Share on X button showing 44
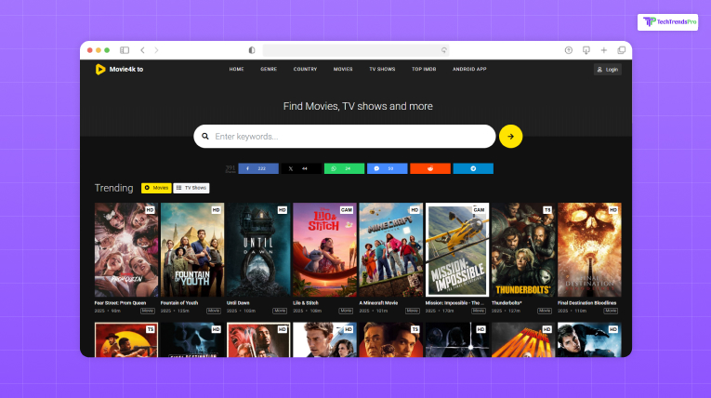The width and height of the screenshot is (711, 398). coord(301,168)
